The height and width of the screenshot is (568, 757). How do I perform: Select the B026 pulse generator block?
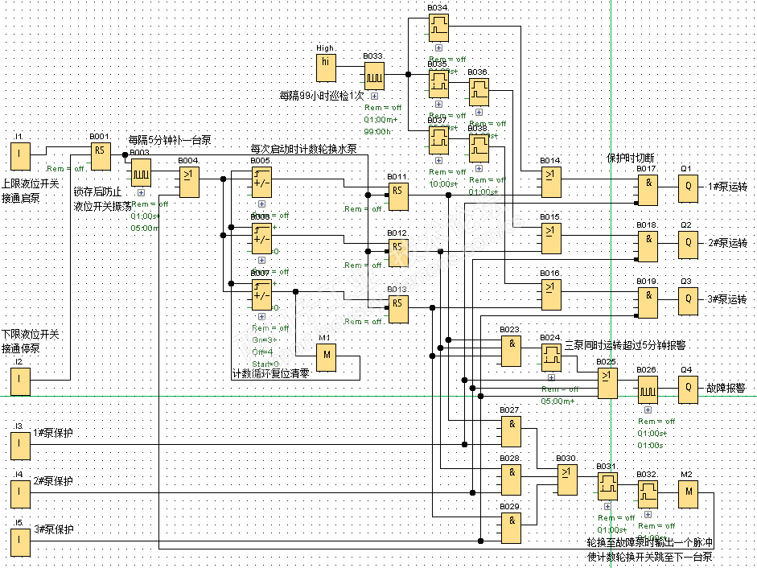[648, 389]
